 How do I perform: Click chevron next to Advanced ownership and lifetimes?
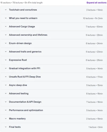tap(6, 35)
